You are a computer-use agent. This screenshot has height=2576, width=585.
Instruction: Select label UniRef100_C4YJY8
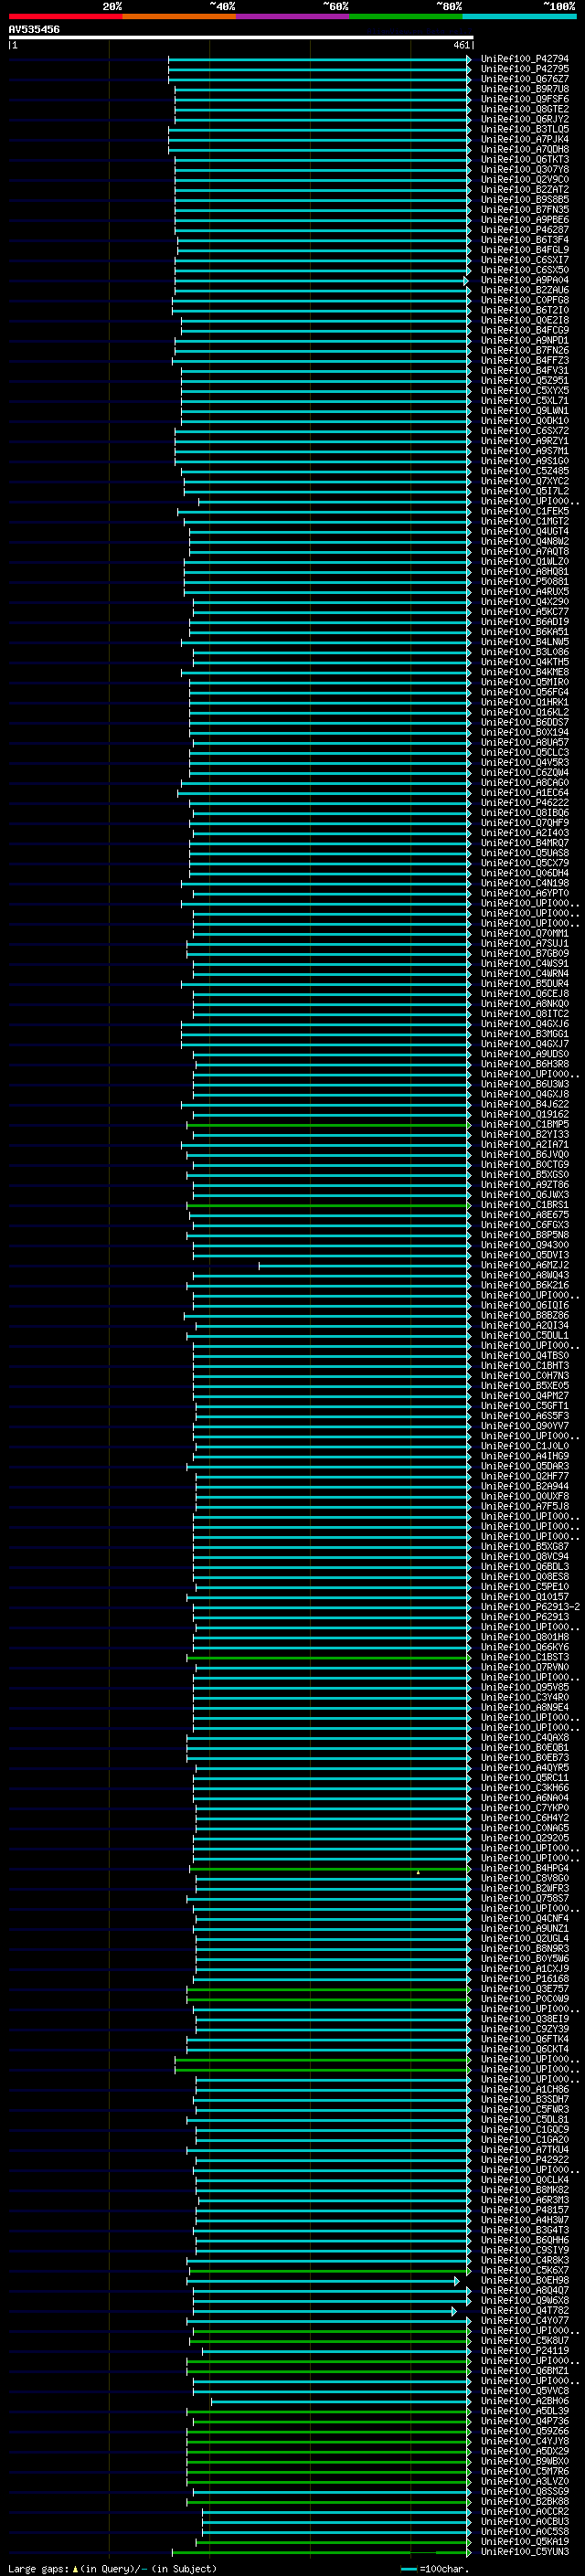525,2440
